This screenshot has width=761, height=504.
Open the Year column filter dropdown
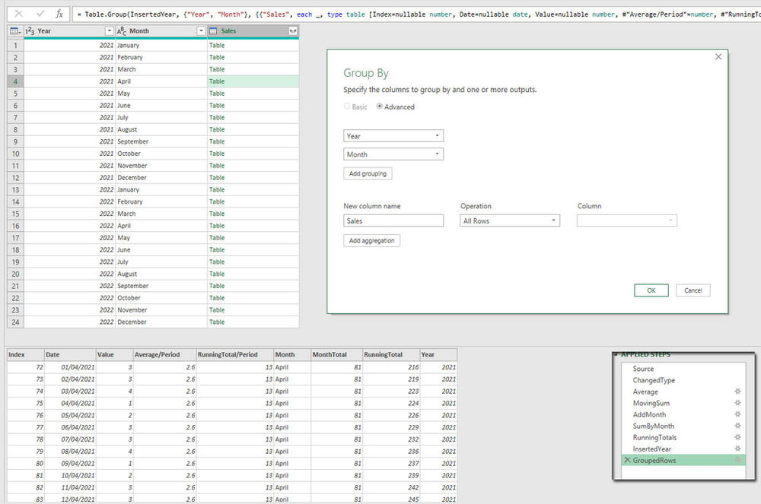pos(109,30)
